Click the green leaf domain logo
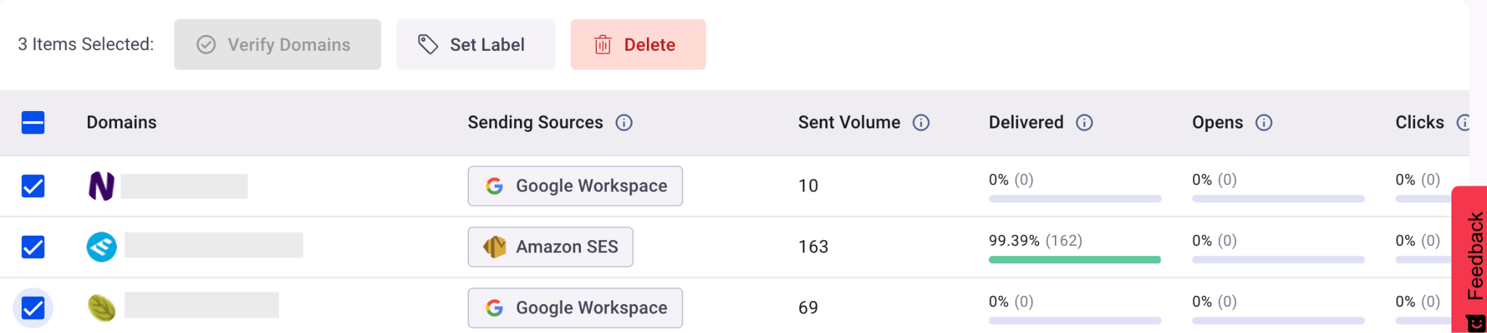The height and width of the screenshot is (333, 1487). coord(102,308)
